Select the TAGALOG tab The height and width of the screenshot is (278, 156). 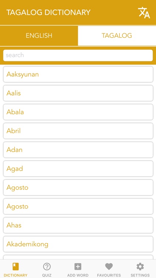pyautogui.click(x=117, y=36)
